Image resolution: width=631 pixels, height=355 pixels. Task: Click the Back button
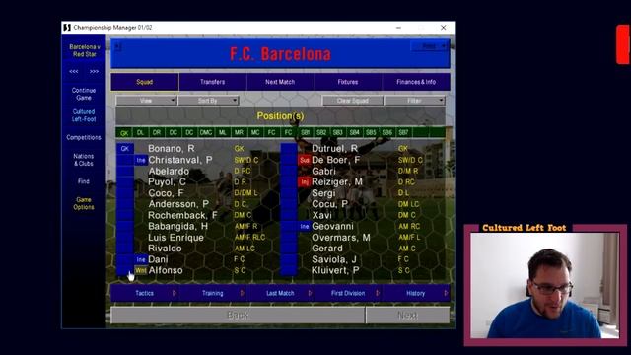pyautogui.click(x=238, y=315)
